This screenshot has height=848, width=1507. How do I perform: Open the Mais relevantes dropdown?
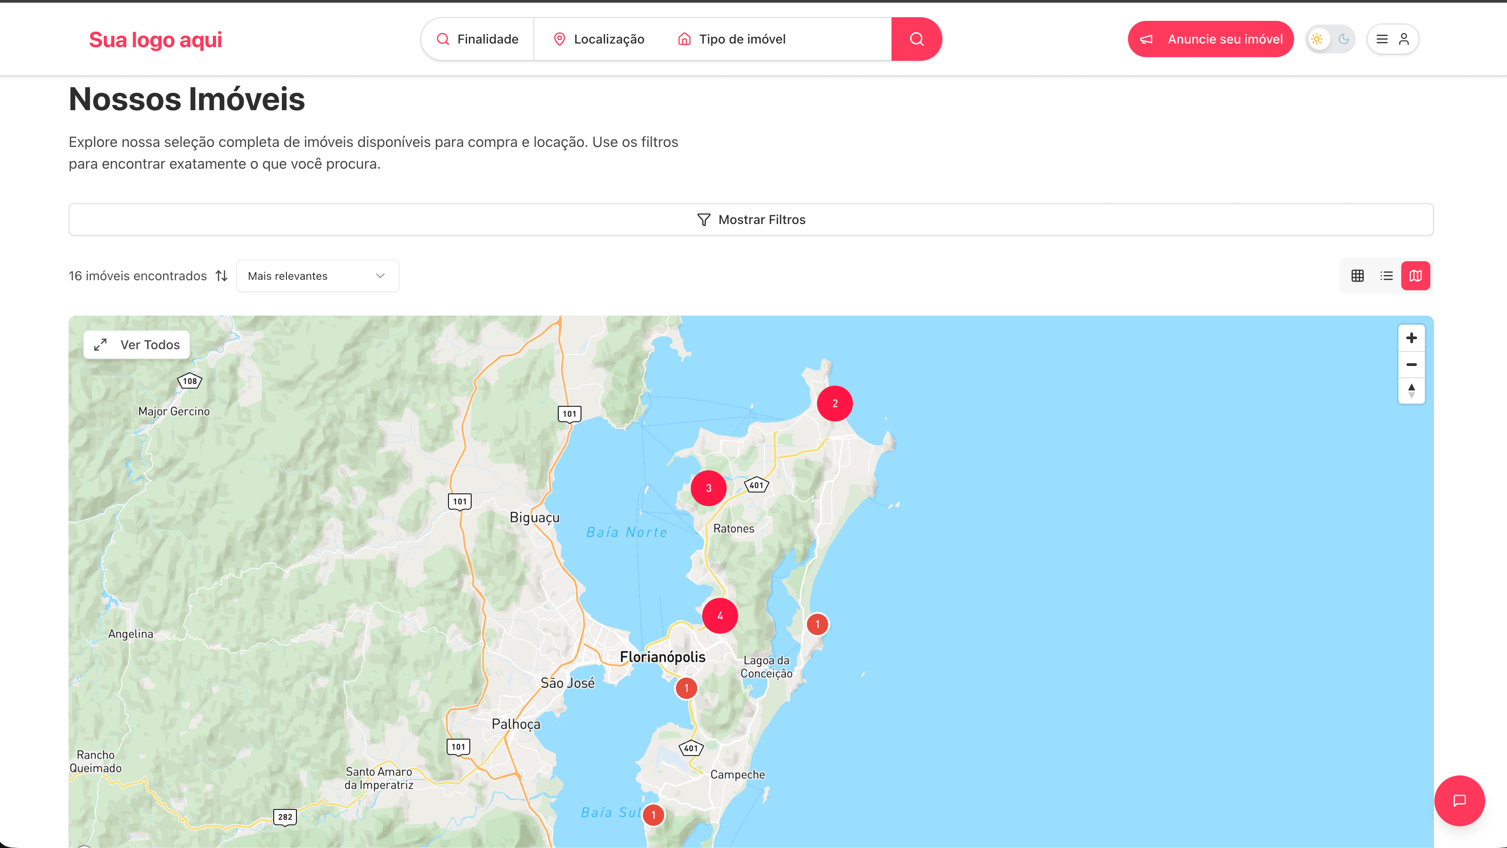317,275
